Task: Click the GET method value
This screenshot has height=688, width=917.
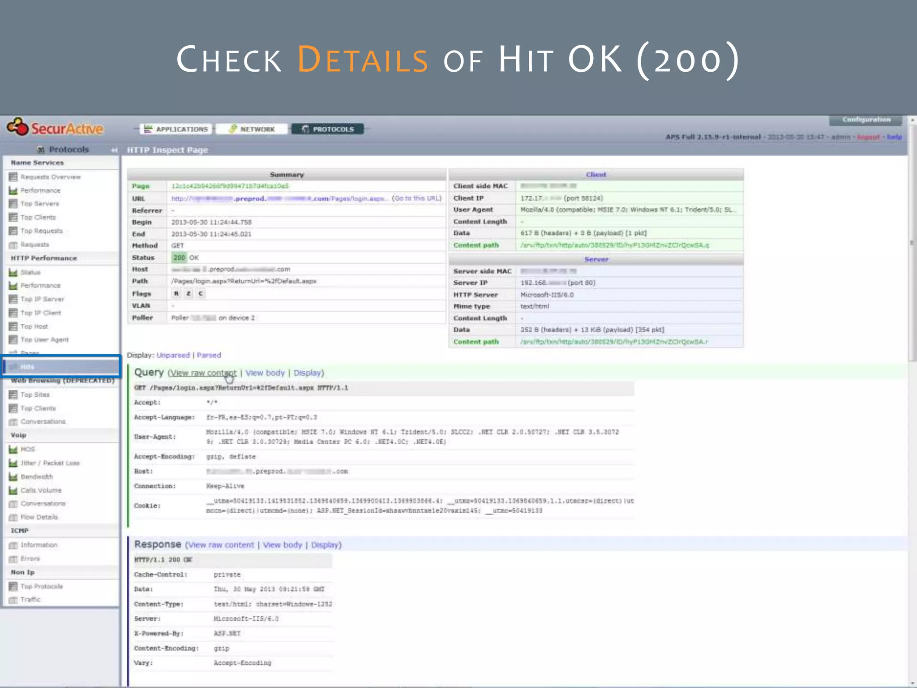Action: coord(177,245)
